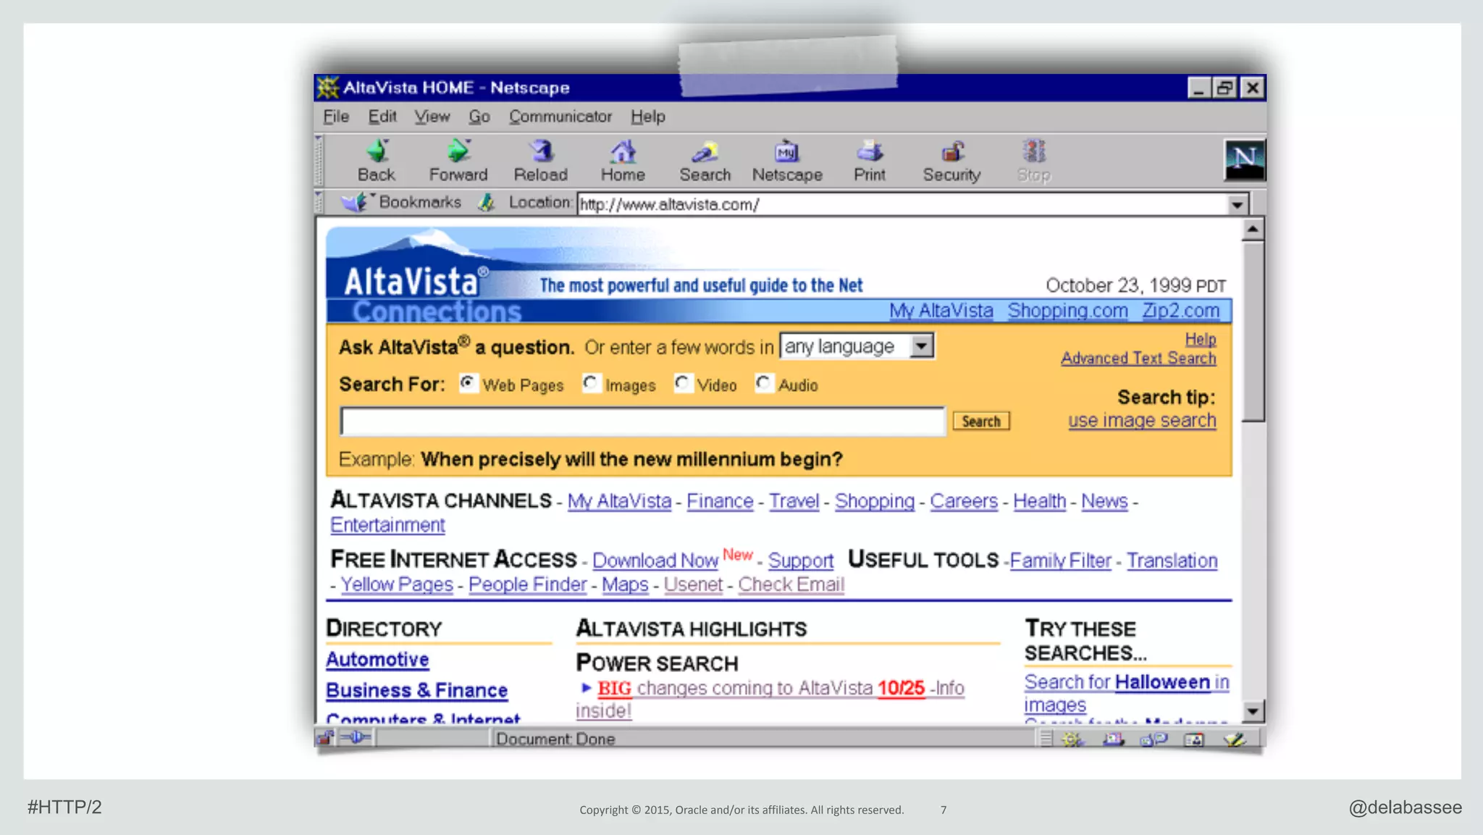
Task: Open the Finance channel link
Action: point(720,501)
